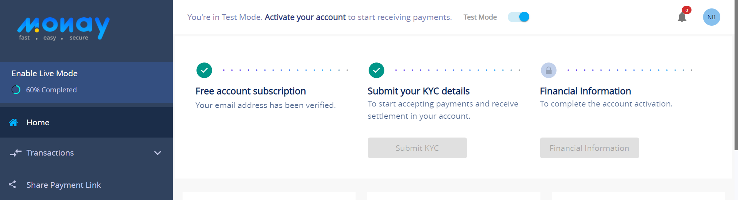Click the Financial Information button
Screen dimensions: 738x200
pos(589,148)
